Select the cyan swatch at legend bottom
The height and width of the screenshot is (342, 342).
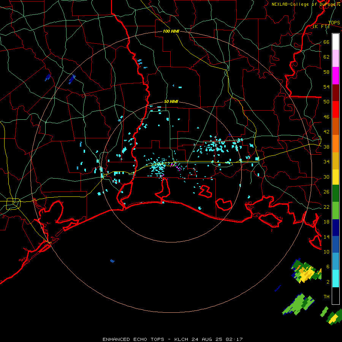[x=336, y=279]
